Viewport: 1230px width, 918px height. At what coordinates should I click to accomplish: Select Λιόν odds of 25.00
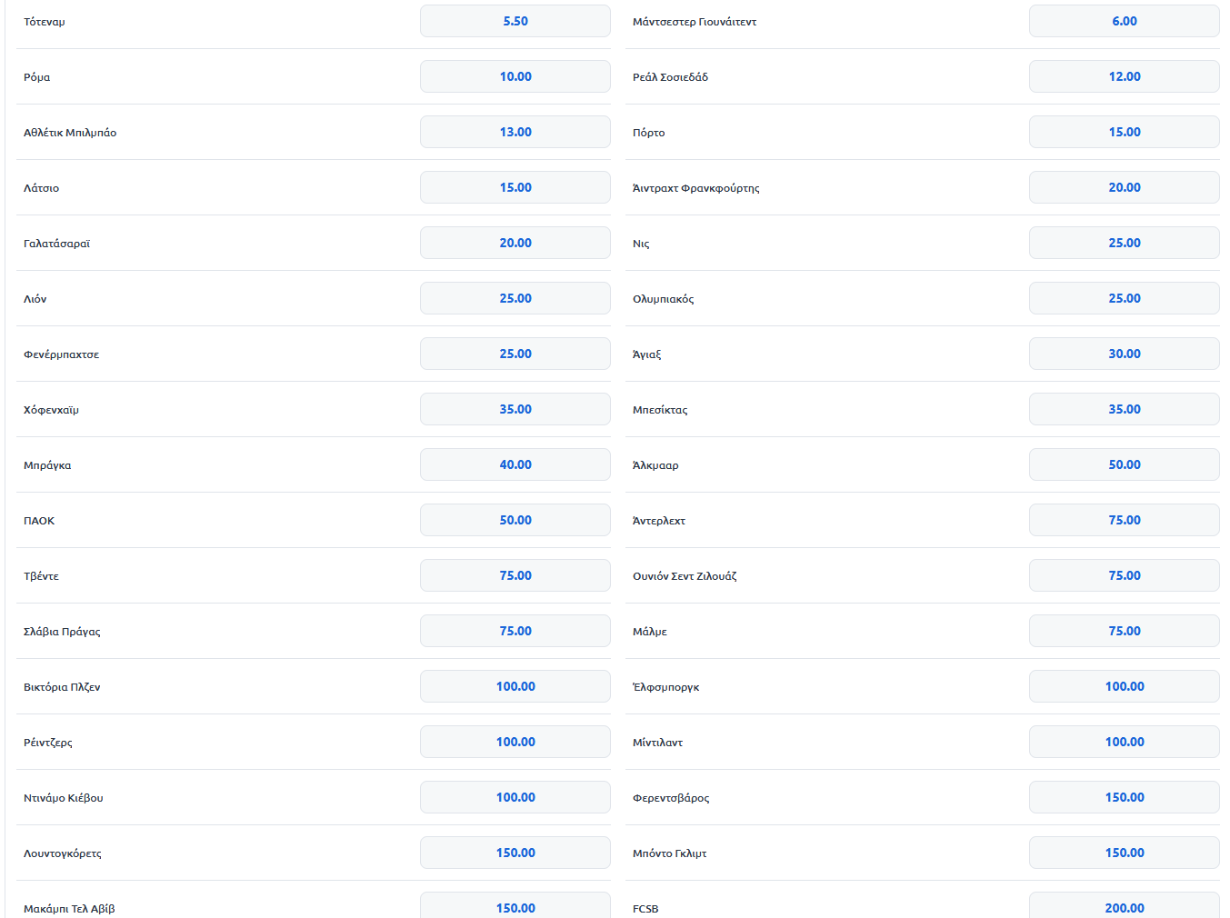(515, 297)
